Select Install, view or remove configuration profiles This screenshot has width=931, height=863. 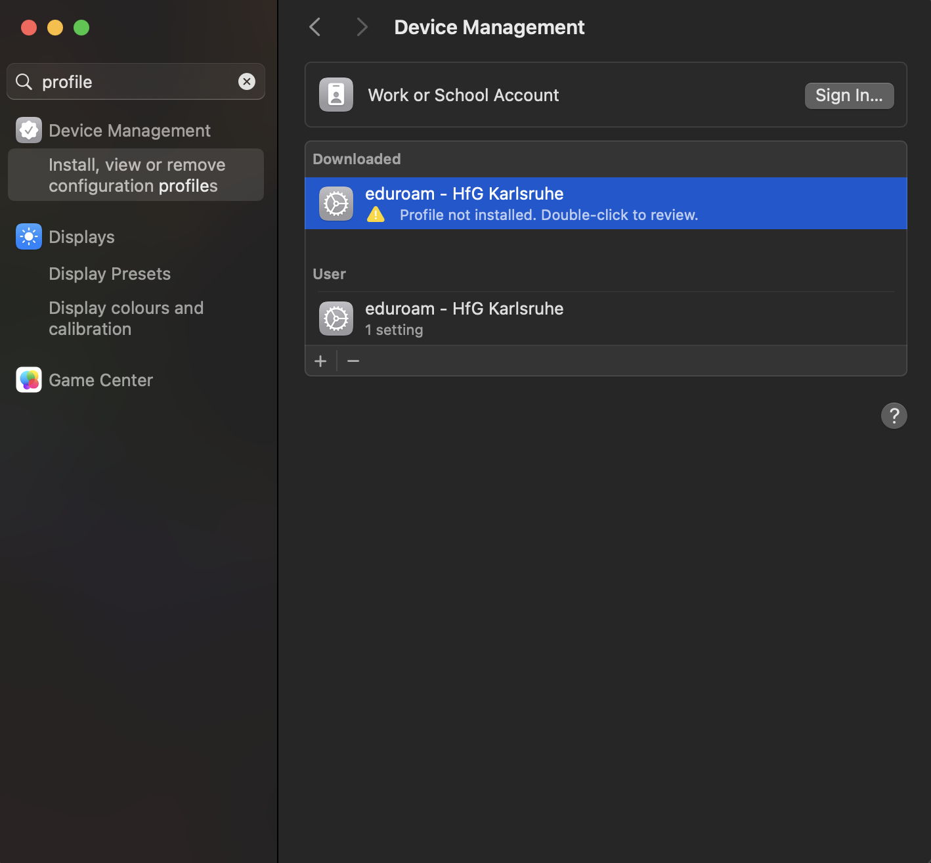pyautogui.click(x=136, y=175)
